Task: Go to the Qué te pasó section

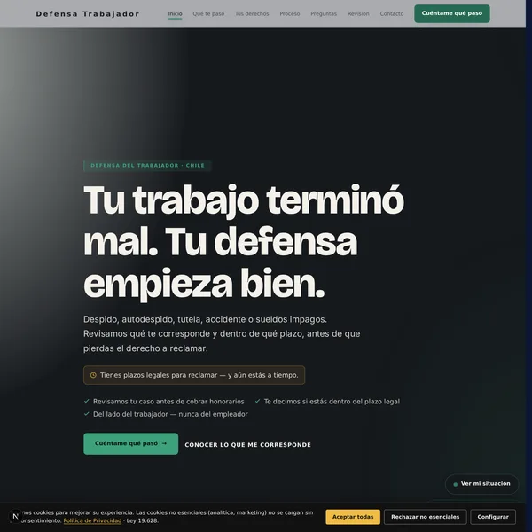Action: pyautogui.click(x=208, y=14)
